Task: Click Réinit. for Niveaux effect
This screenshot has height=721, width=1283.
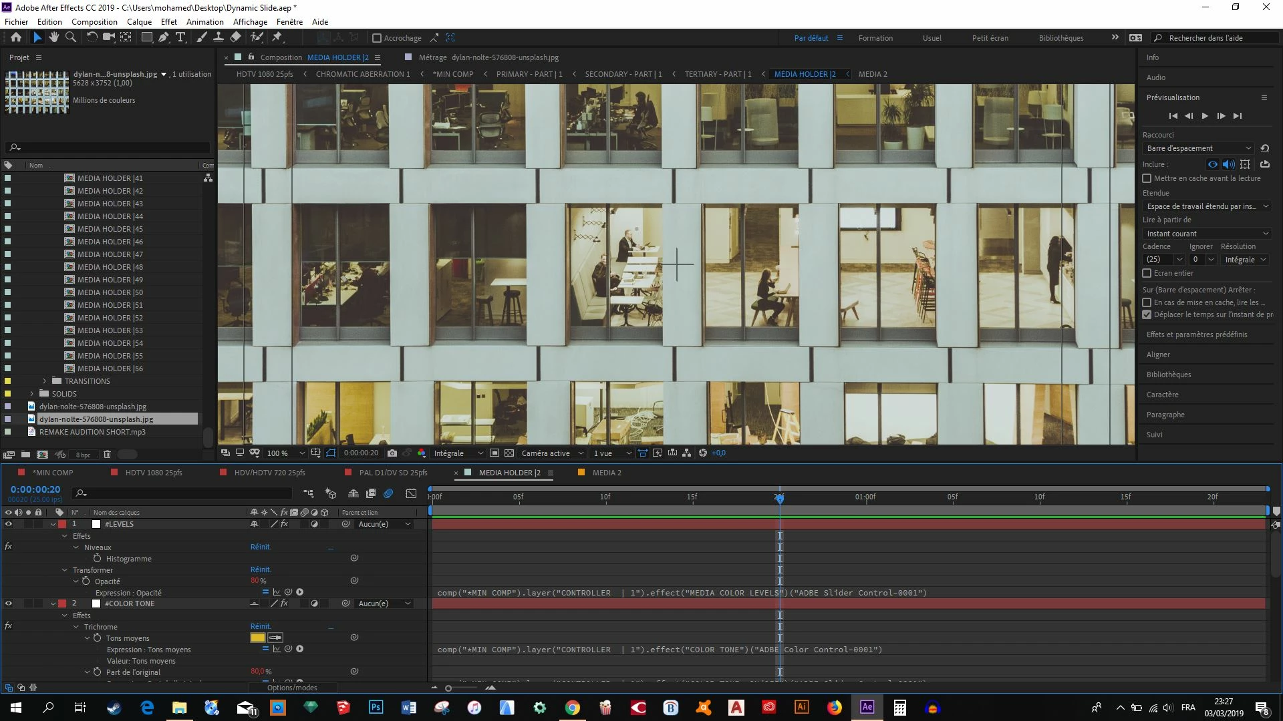Action: 261,547
